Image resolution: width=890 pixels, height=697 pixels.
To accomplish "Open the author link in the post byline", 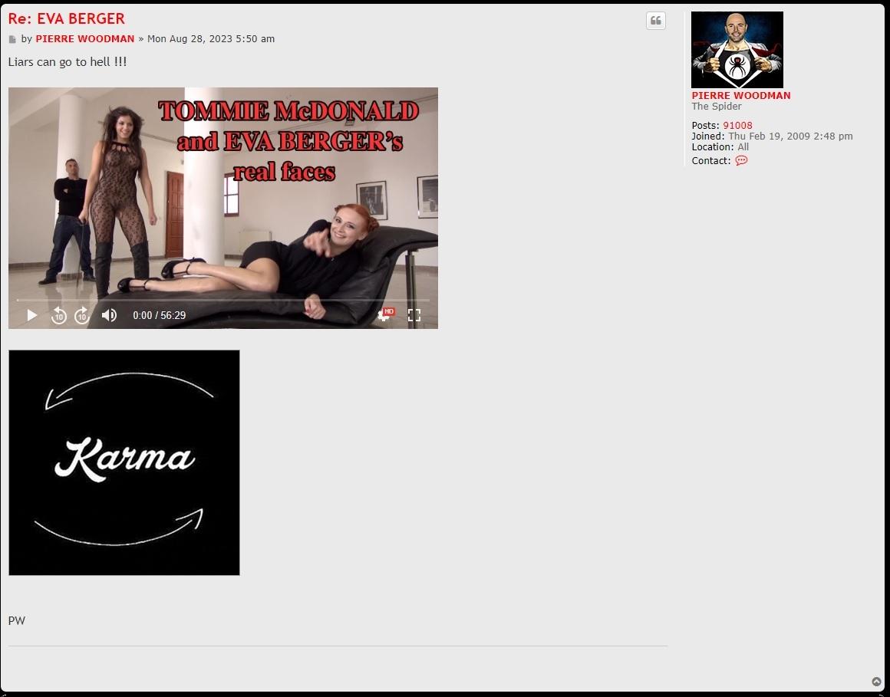I will click(84, 39).
